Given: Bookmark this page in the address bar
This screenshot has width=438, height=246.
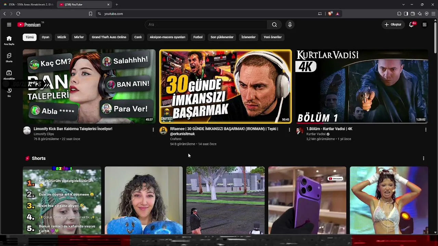Looking at the screenshot, I should point(90,14).
